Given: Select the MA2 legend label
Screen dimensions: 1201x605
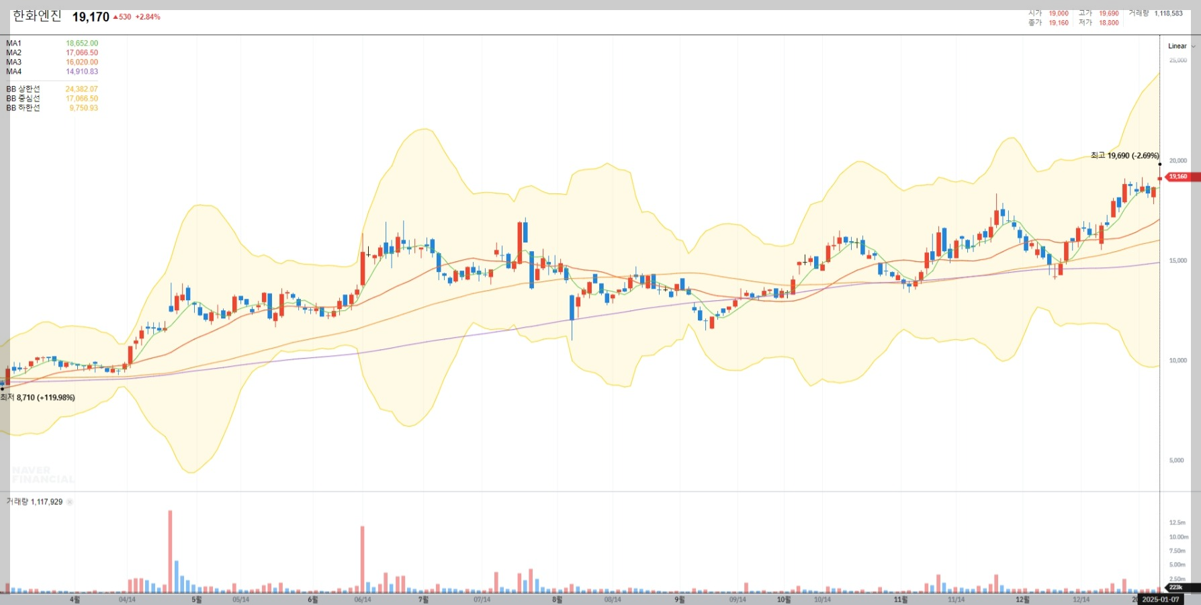Looking at the screenshot, I should pos(13,52).
